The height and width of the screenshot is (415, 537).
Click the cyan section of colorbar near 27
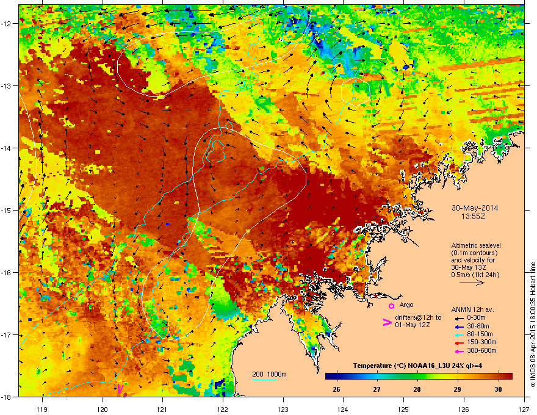point(377,377)
